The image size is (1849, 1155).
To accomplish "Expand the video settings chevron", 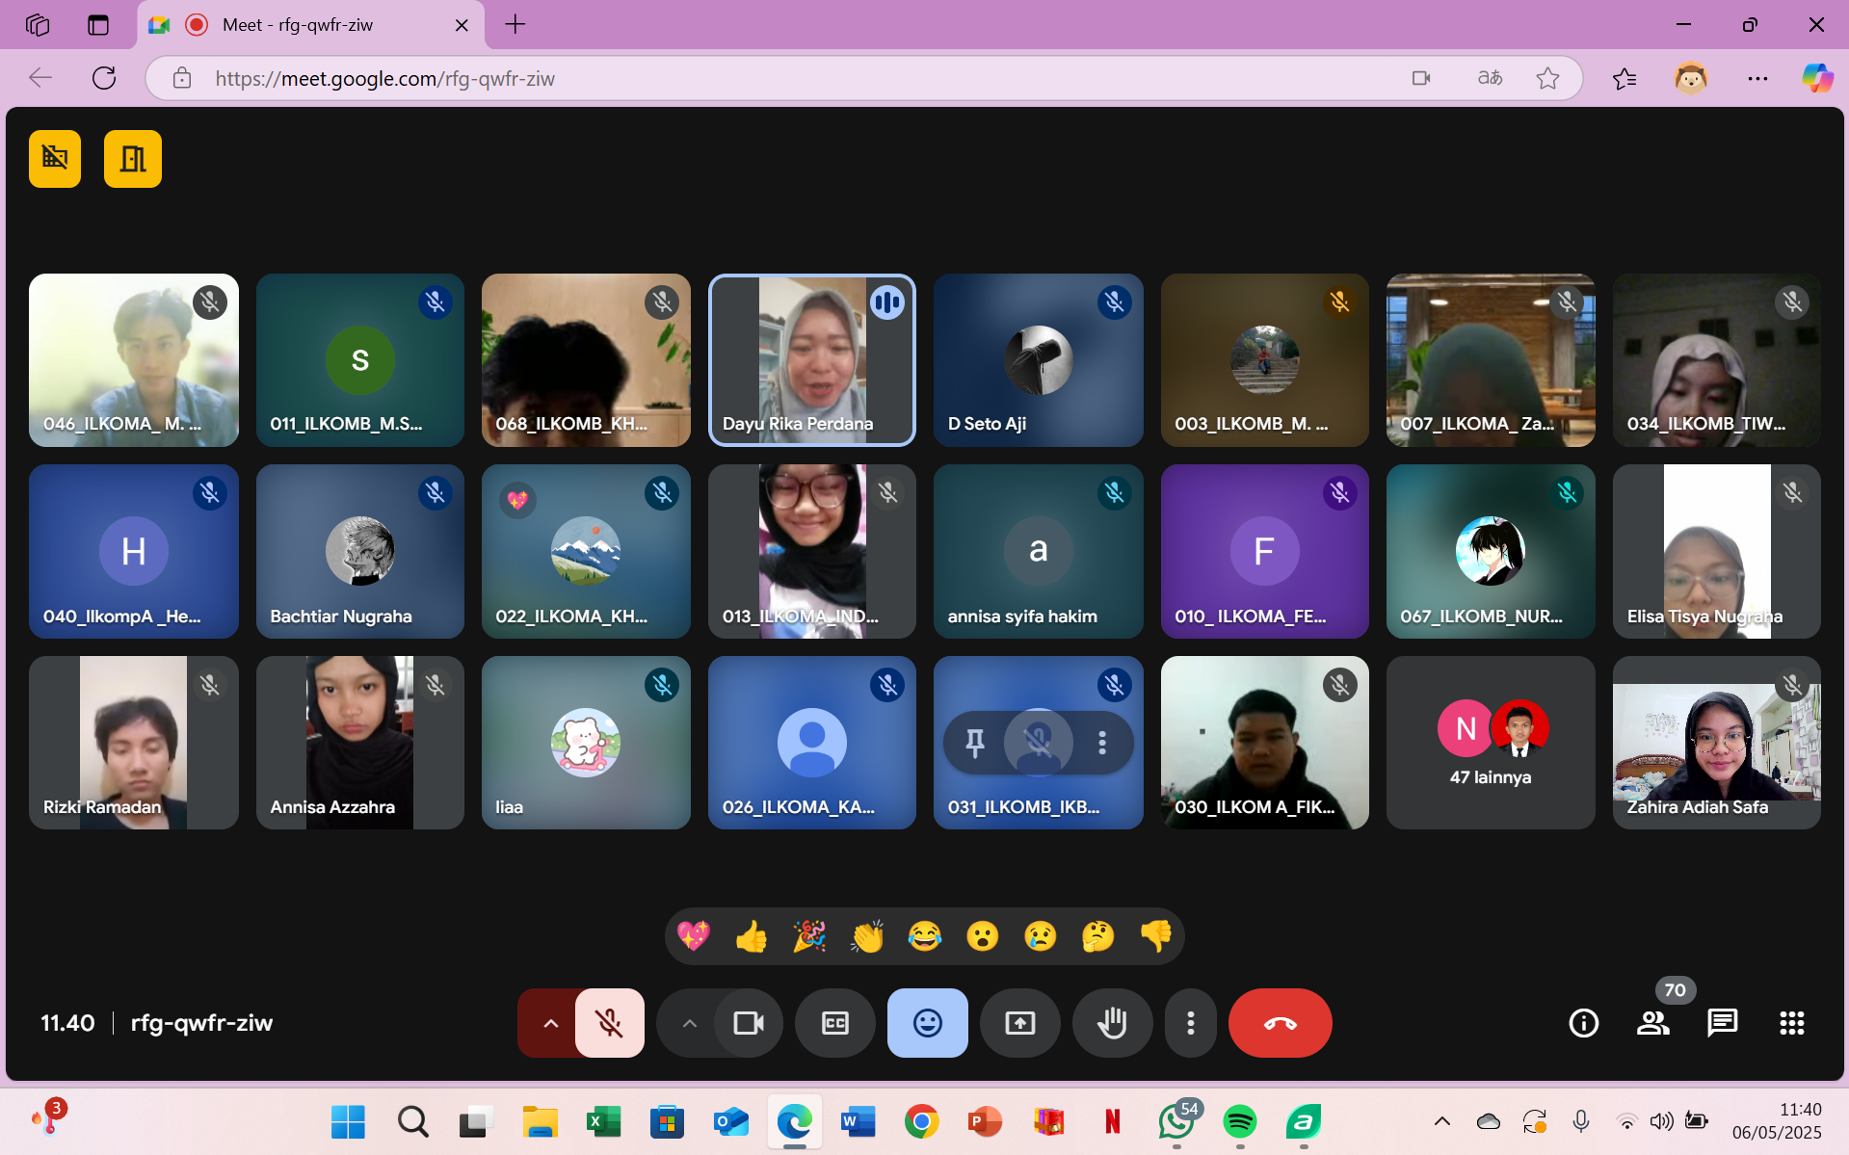I will pyautogui.click(x=689, y=1023).
